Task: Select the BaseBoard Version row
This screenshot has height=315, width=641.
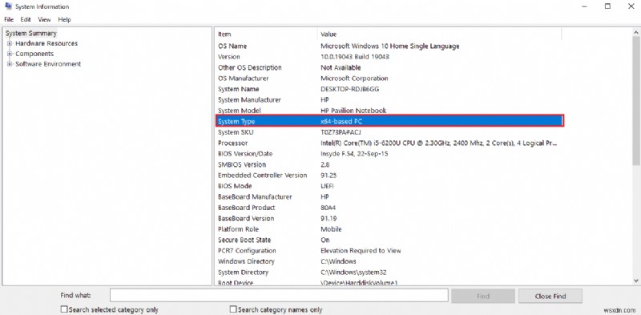Action: pyautogui.click(x=389, y=219)
